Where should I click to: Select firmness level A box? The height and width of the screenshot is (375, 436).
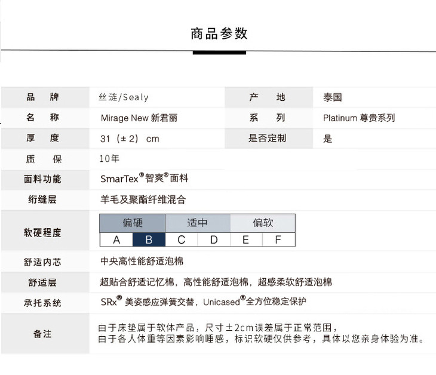pos(116,240)
